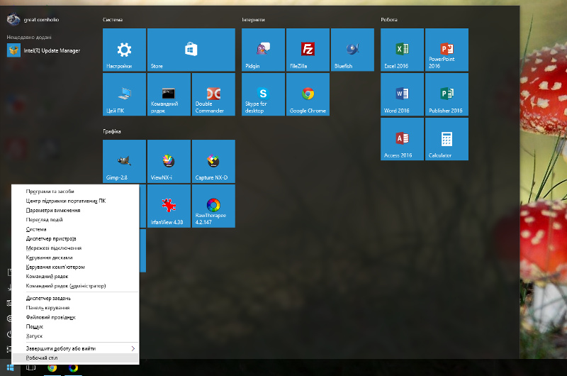
Task: Select Робочий стіл menu entry
Action: pos(75,358)
